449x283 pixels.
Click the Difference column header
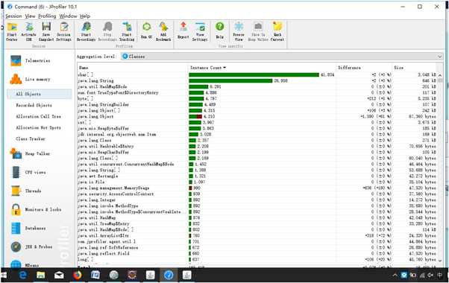point(364,68)
